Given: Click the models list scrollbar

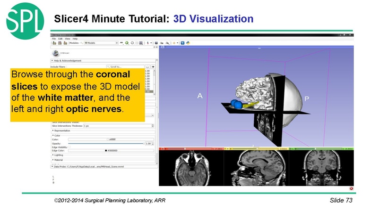Looking at the screenshot, I should click(155, 82).
